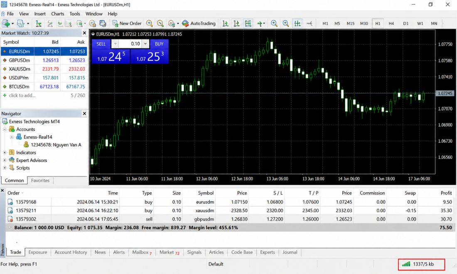Open the New Chart toolbar icon
The height and width of the screenshot is (274, 457).
(6, 23)
